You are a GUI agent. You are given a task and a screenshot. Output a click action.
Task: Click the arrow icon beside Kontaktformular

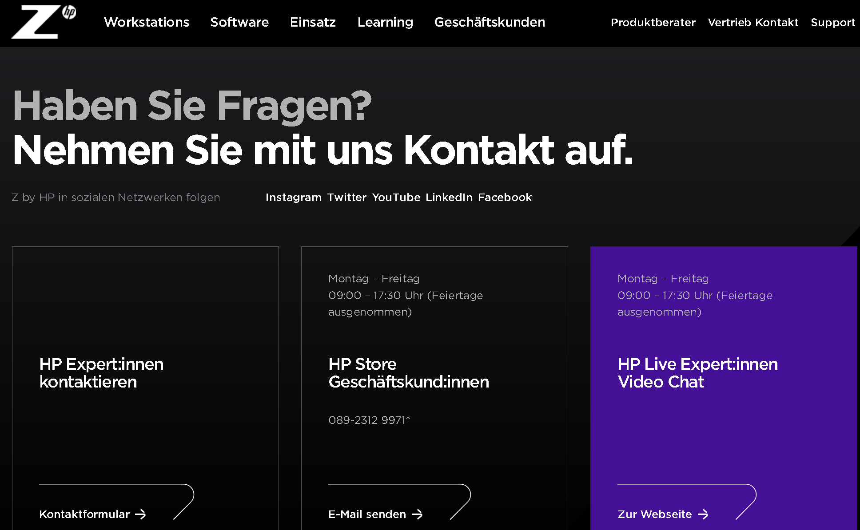(x=140, y=514)
